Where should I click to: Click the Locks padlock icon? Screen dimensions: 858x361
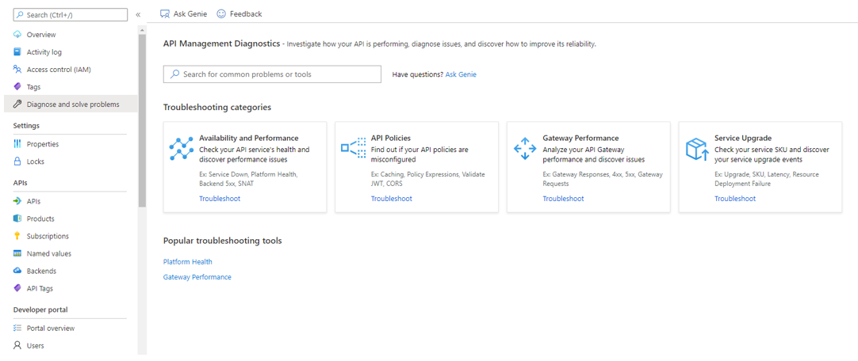[x=17, y=161]
